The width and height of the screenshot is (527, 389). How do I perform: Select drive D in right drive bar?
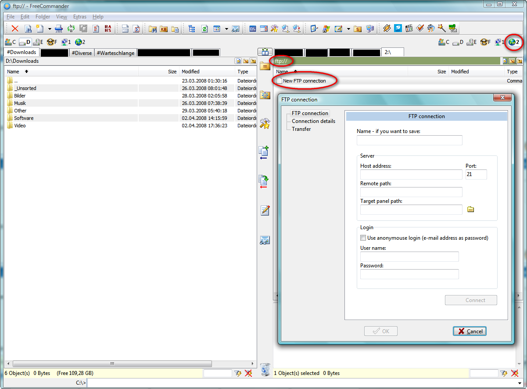point(459,42)
